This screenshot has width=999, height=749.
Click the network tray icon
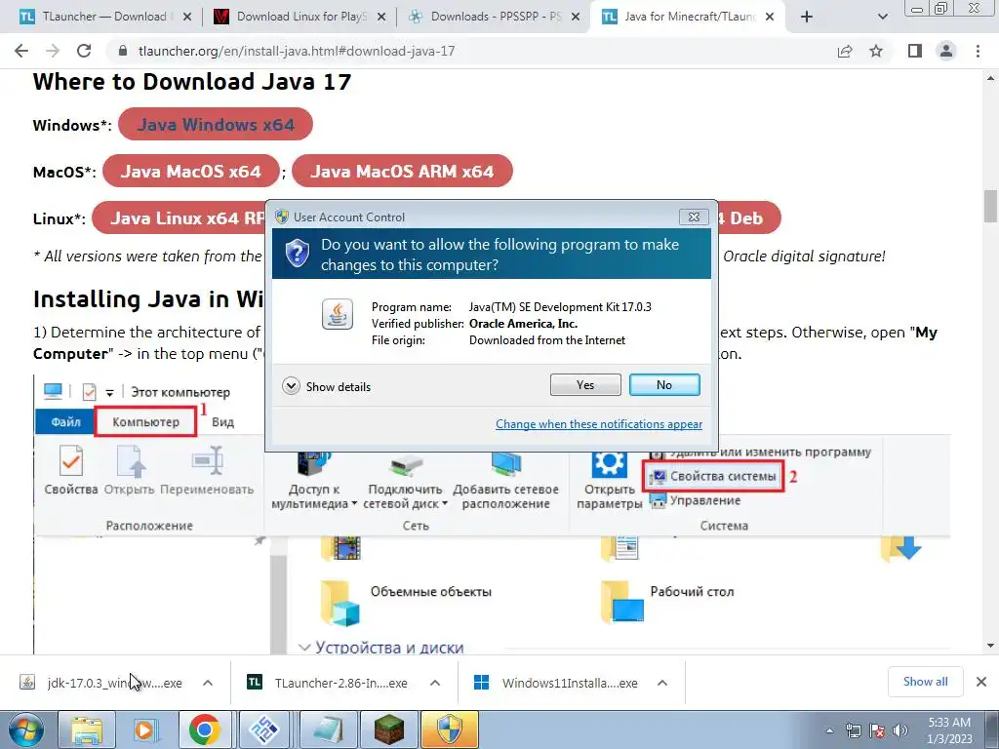click(853, 730)
